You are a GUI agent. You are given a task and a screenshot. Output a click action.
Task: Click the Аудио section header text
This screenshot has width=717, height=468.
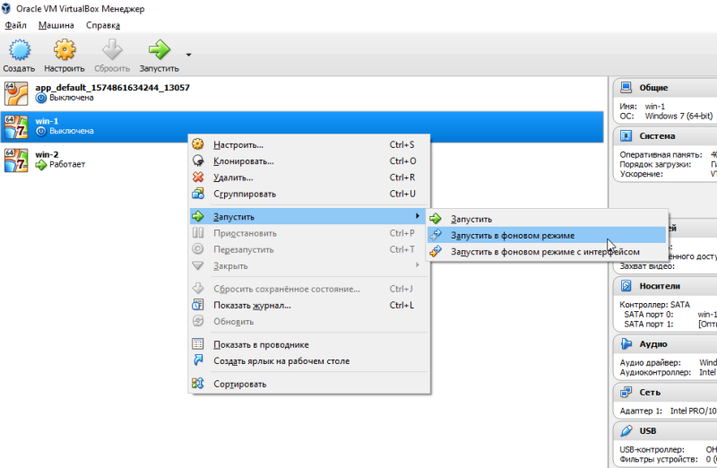point(653,344)
